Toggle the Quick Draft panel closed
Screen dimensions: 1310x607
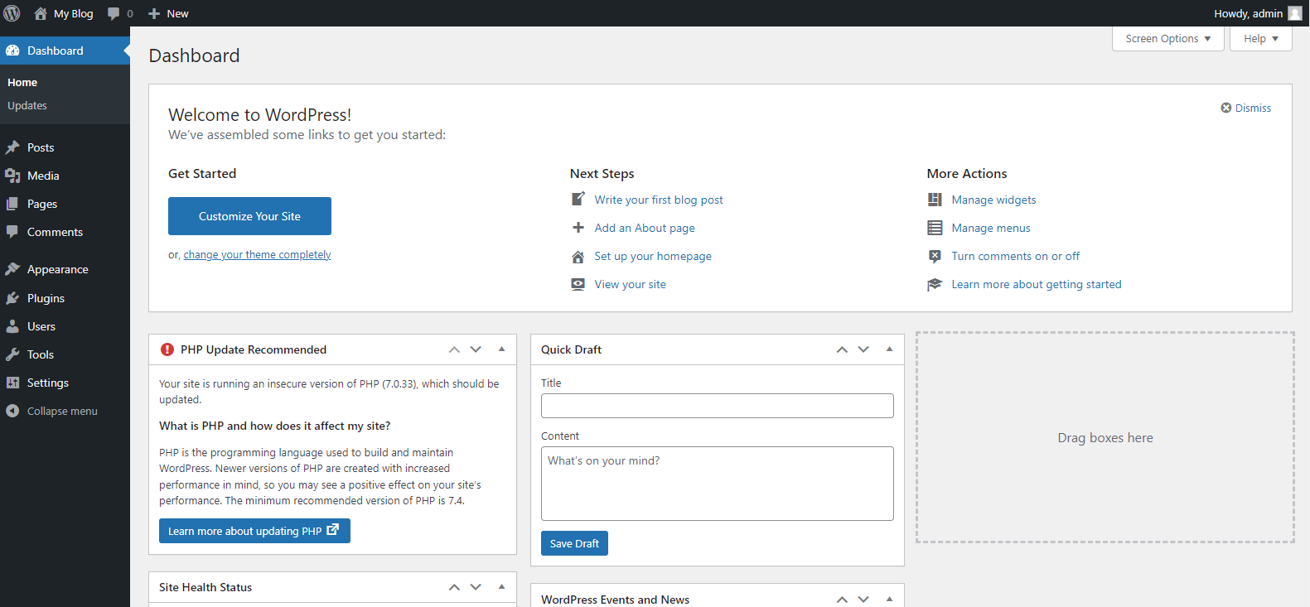click(889, 349)
